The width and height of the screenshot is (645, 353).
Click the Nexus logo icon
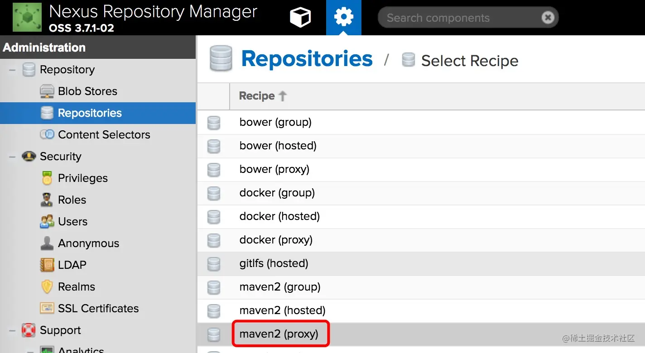tap(27, 17)
